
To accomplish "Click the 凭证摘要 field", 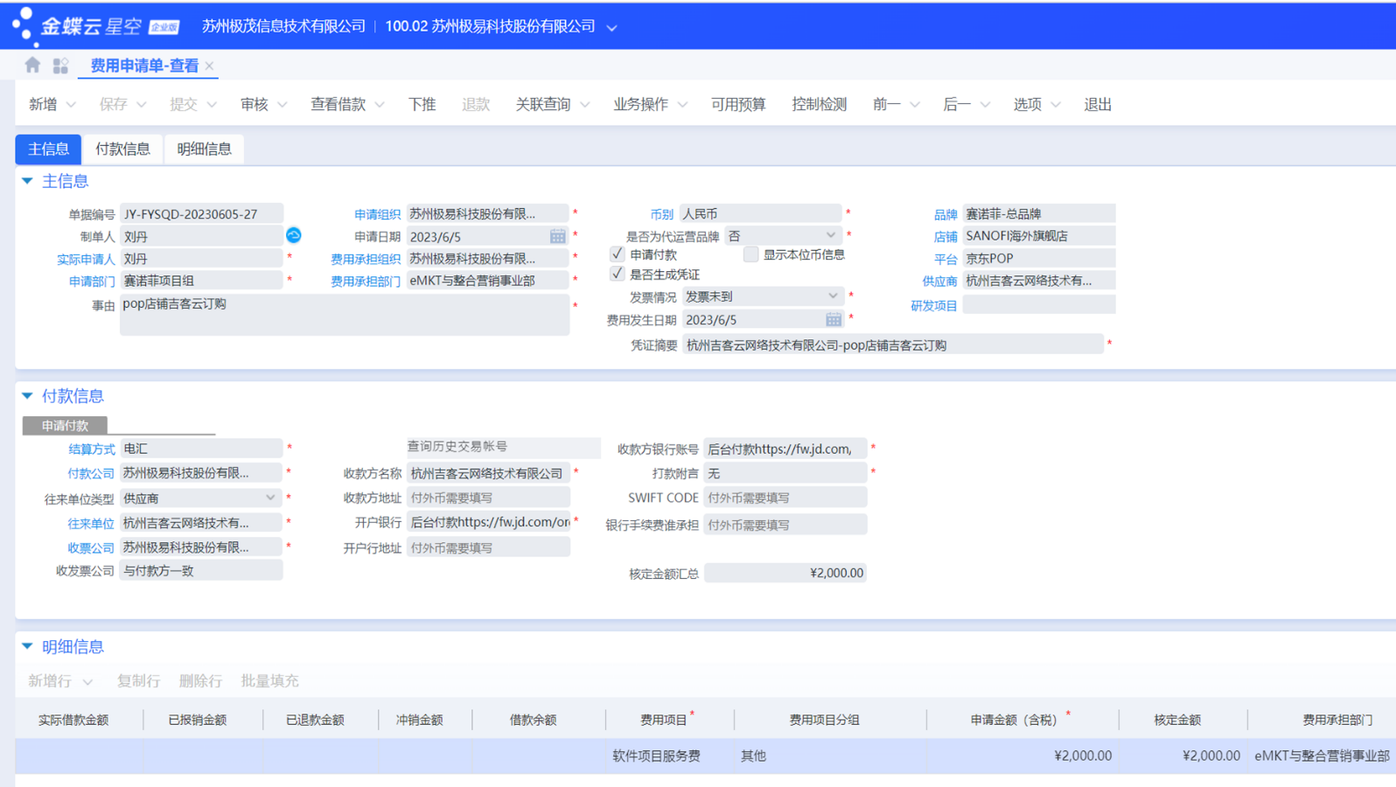I will pos(892,345).
